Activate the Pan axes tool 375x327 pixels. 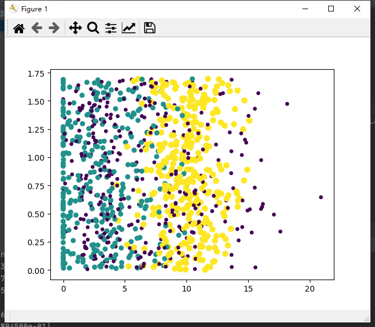(75, 28)
